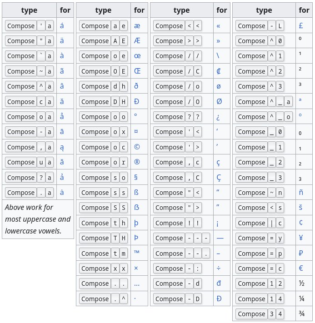Click the euro sign € link
Viewport: 315px width, 323px height.
click(301, 268)
